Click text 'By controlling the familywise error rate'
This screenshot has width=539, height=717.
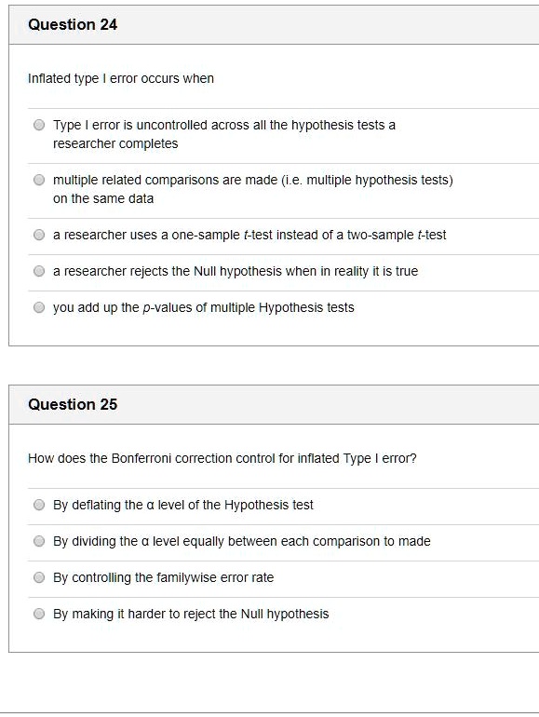(x=163, y=577)
